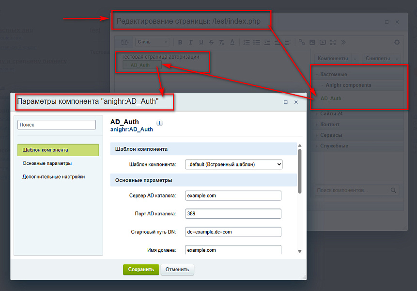Insert a video embed
417x291 pixels.
point(323,42)
